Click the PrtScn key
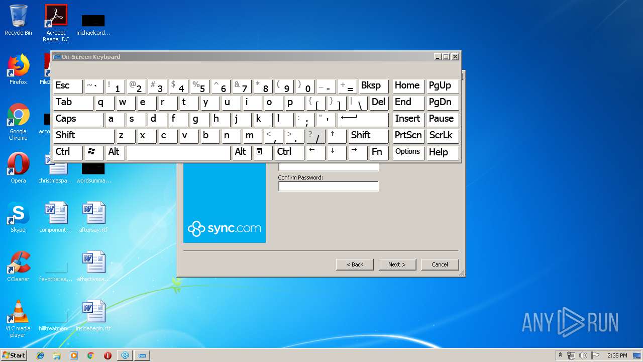 point(408,135)
